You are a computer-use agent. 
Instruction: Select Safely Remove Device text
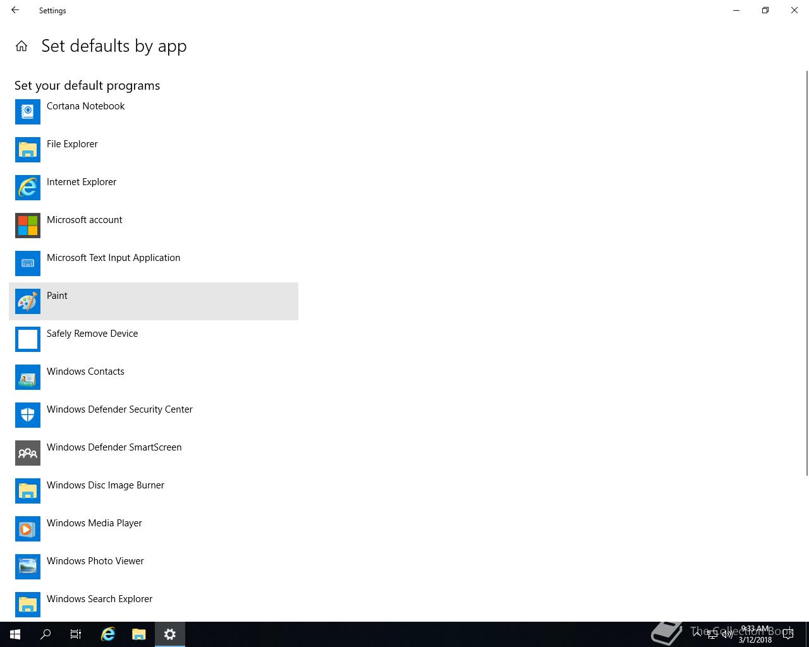coord(92,334)
